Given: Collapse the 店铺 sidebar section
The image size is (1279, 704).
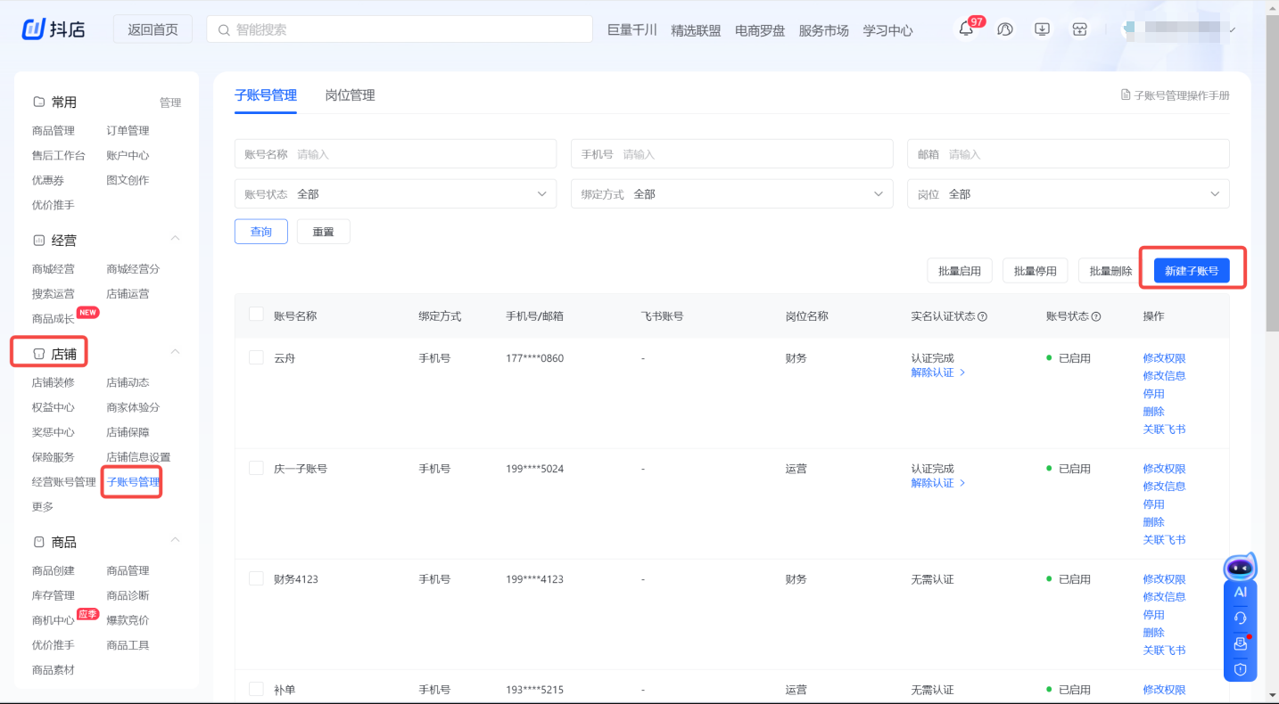Looking at the screenshot, I should pos(176,351).
